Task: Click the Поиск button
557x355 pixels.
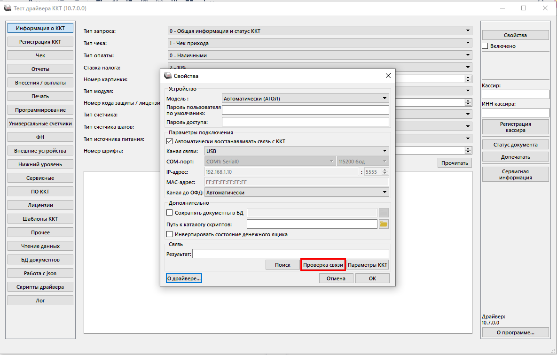Action: [x=282, y=265]
